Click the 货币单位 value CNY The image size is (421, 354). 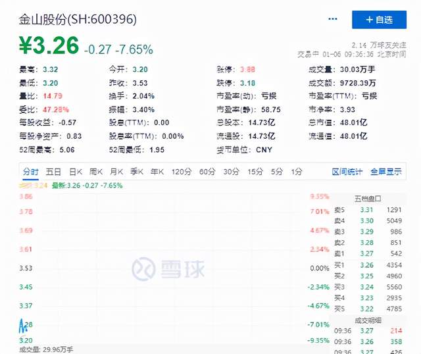264,149
